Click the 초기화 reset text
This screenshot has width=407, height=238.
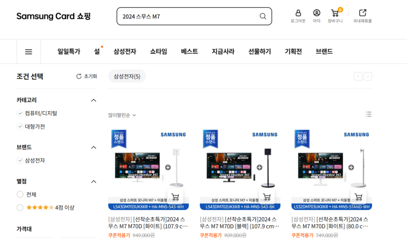[90, 76]
